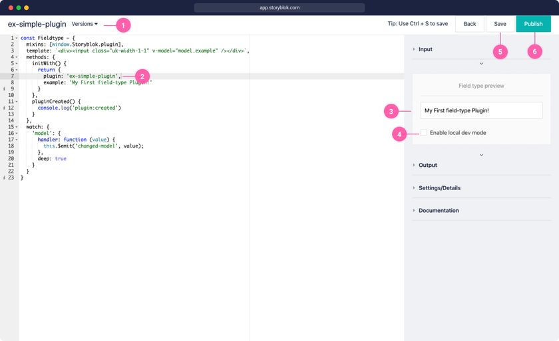Click the app.storyblok.com address bar

[279, 7]
